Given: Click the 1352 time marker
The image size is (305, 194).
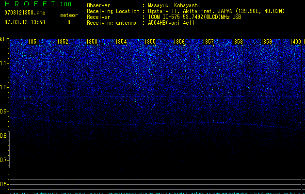Looking at the screenshot, I should (63, 42).
